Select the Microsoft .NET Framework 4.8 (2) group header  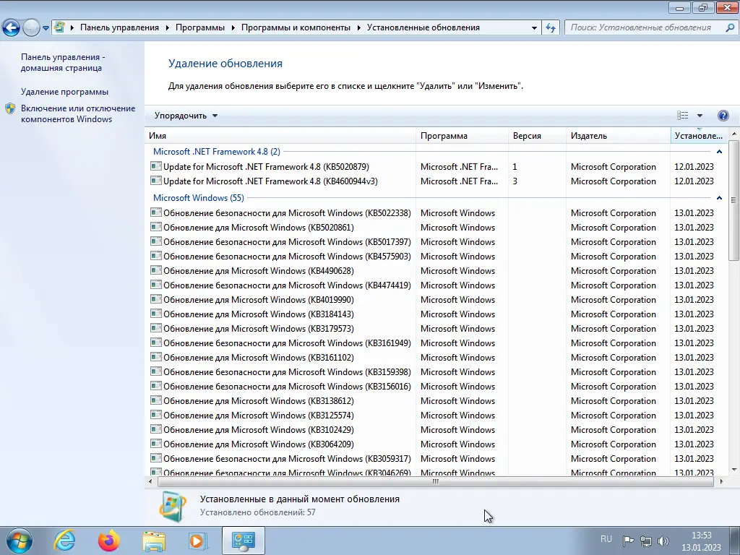pyautogui.click(x=217, y=152)
